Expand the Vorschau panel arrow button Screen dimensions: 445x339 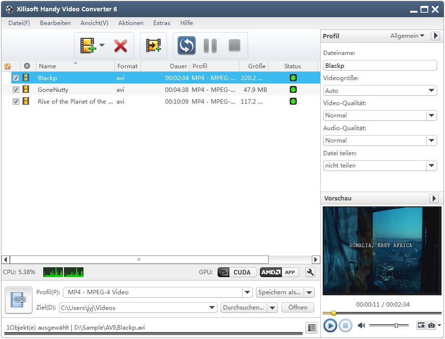434,198
